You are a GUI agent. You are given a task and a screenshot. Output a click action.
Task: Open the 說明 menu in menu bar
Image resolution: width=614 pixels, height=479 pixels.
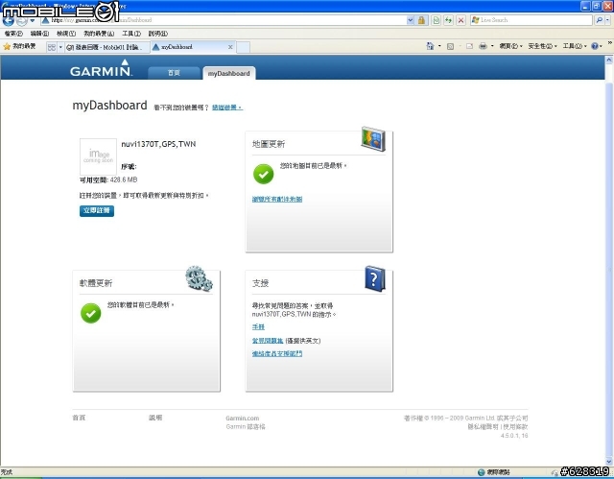click(157, 34)
